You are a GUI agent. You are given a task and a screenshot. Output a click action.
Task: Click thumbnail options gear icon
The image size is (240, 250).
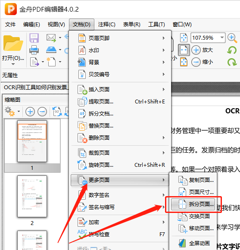(10, 112)
